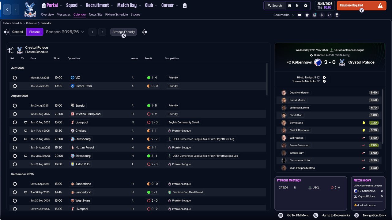The width and height of the screenshot is (392, 220).
Task: Click the Search button
Action: point(274,5)
